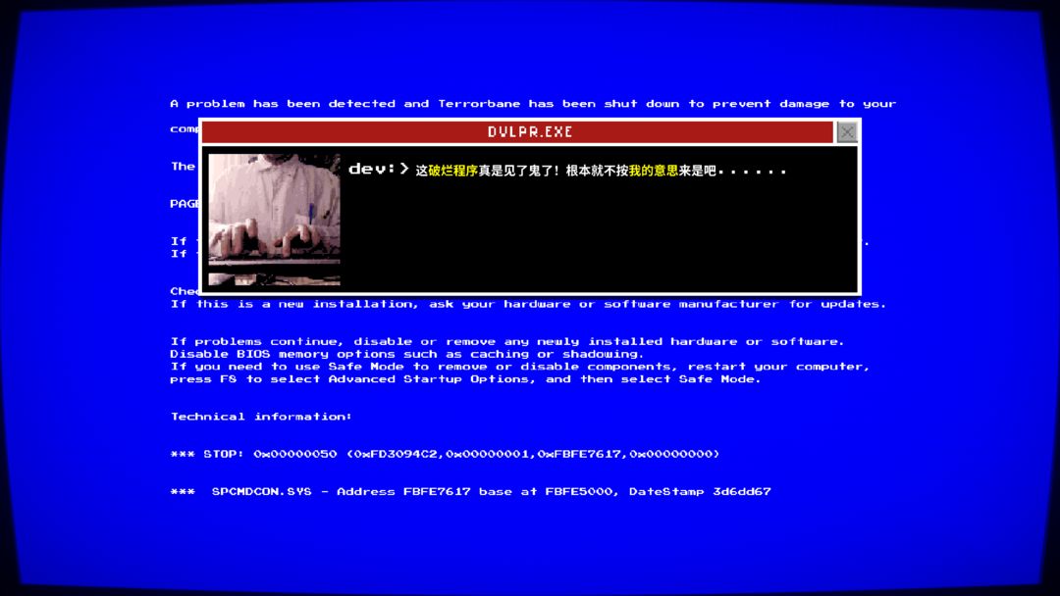Image resolution: width=1060 pixels, height=596 pixels.
Task: Click the yellow 我的意思 highlighted words
Action: [654, 171]
